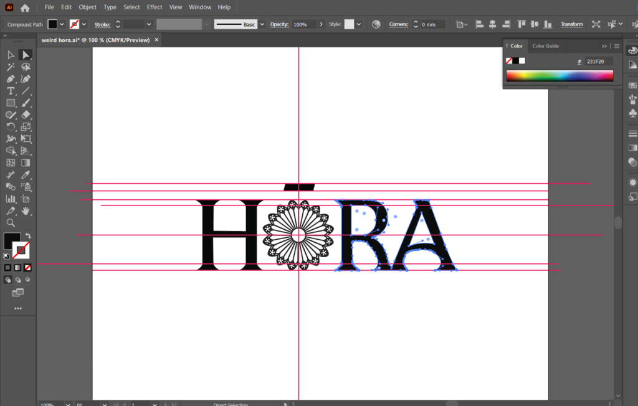Switch to the Color Guide tab
638x406 pixels.
click(545, 46)
